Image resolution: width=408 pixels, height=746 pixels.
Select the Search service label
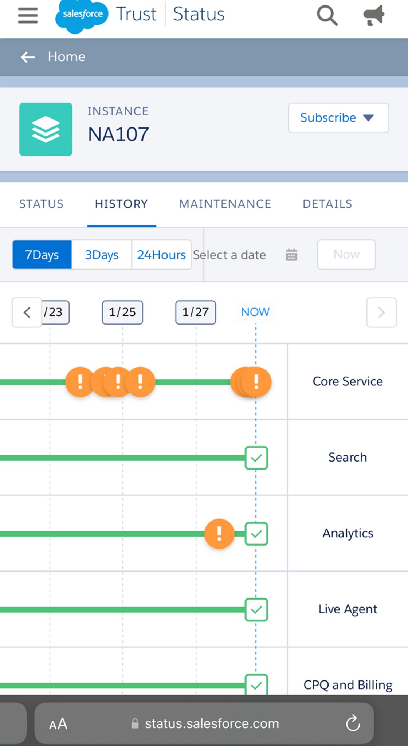(348, 457)
